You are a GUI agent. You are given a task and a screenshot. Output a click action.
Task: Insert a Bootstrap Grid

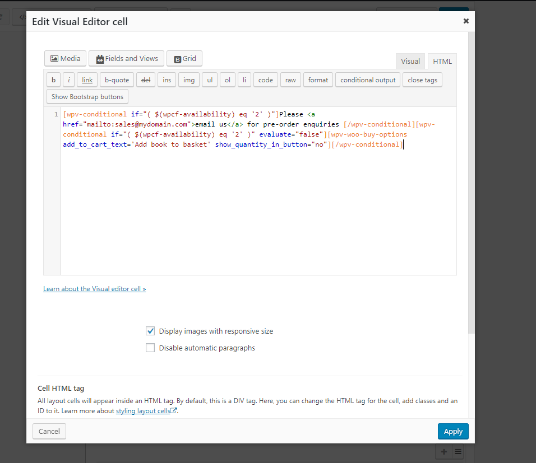tap(184, 58)
